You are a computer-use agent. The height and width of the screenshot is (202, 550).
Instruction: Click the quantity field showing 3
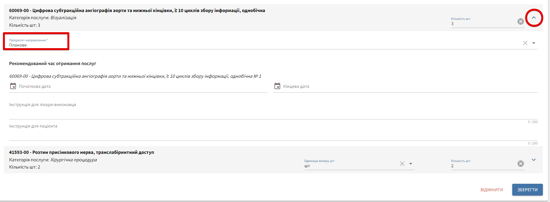tap(482, 24)
